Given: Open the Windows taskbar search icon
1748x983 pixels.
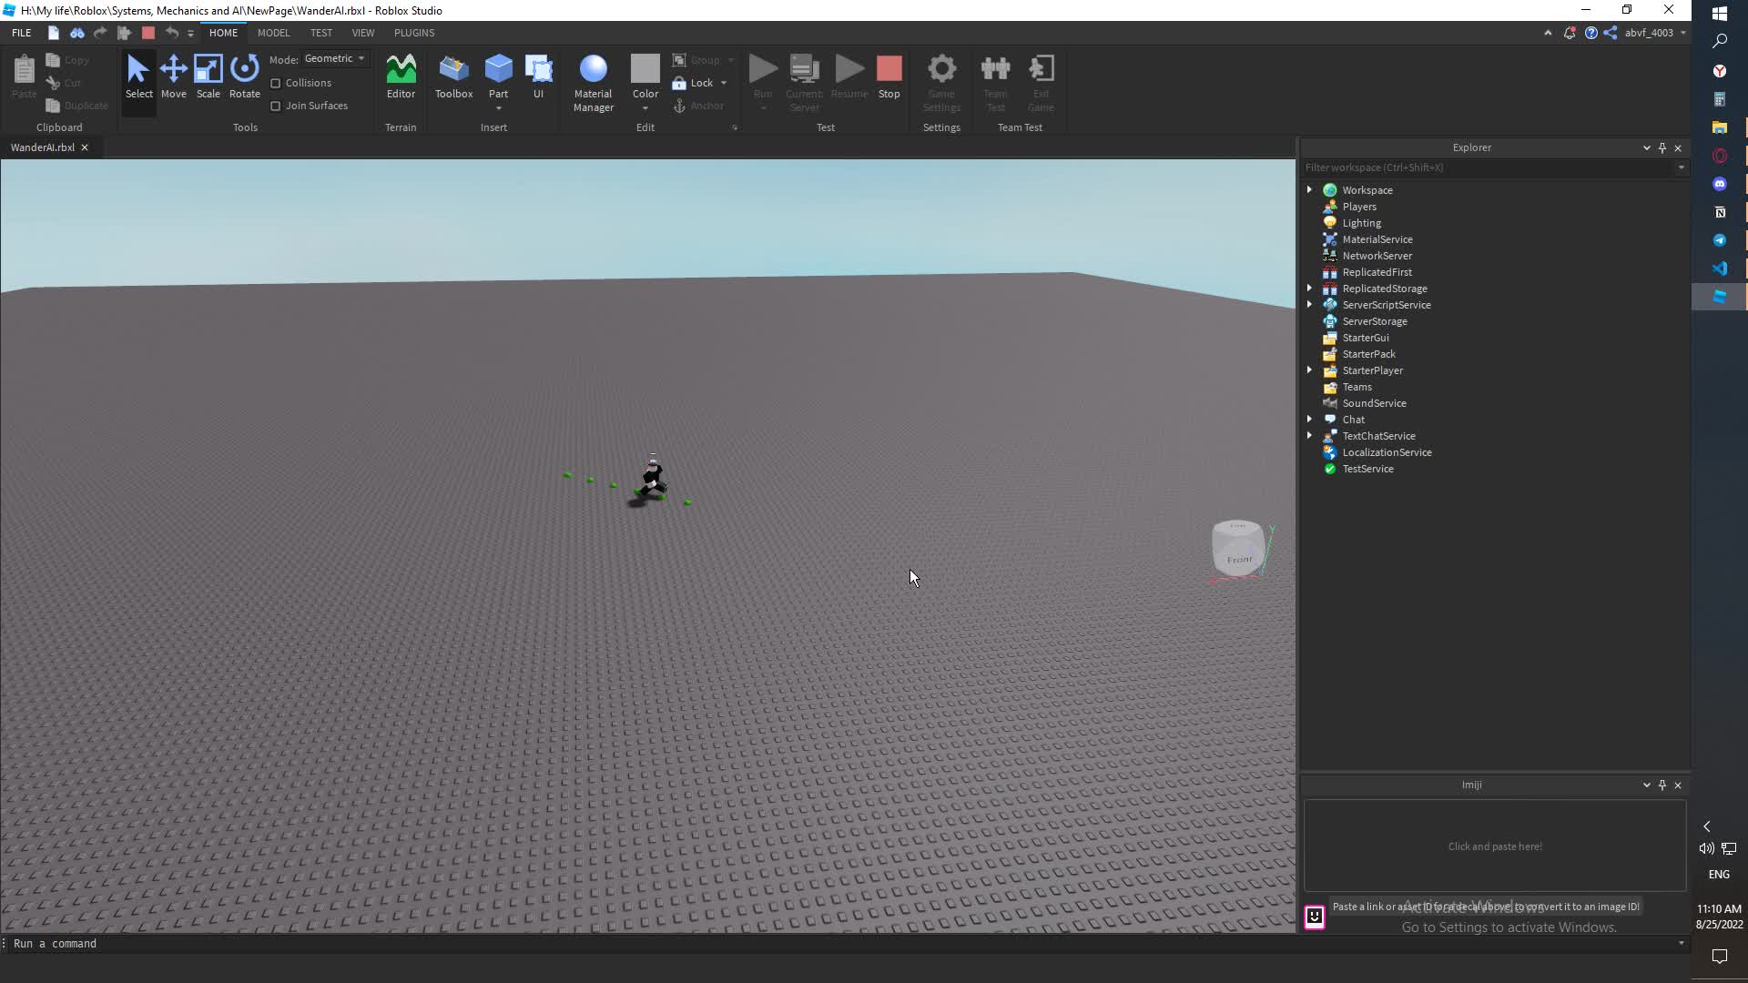Looking at the screenshot, I should click(1720, 42).
